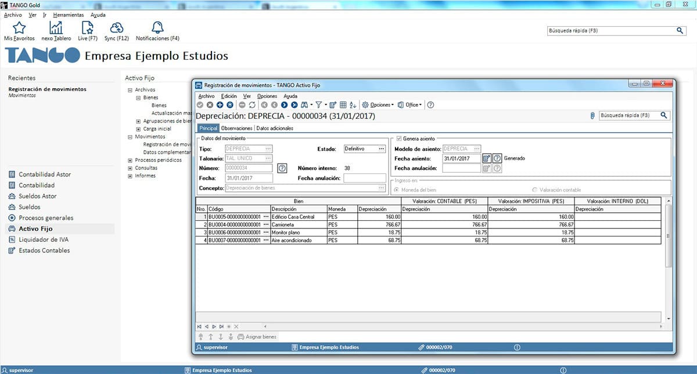The image size is (697, 374).
Task: Click the Fecha asiento date field
Action: coord(461,158)
